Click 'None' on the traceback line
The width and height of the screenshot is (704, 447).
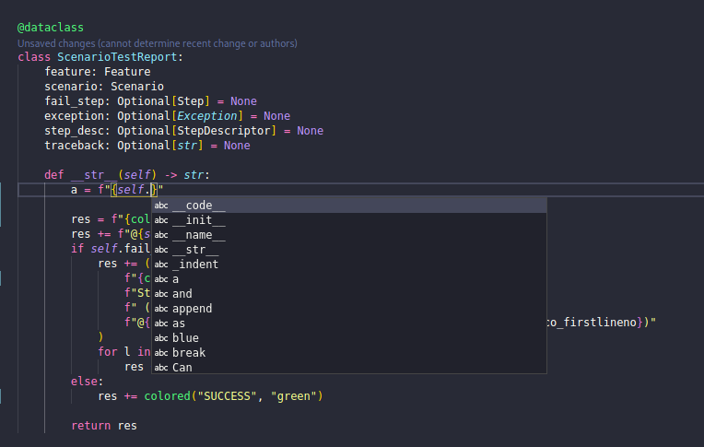coord(237,146)
